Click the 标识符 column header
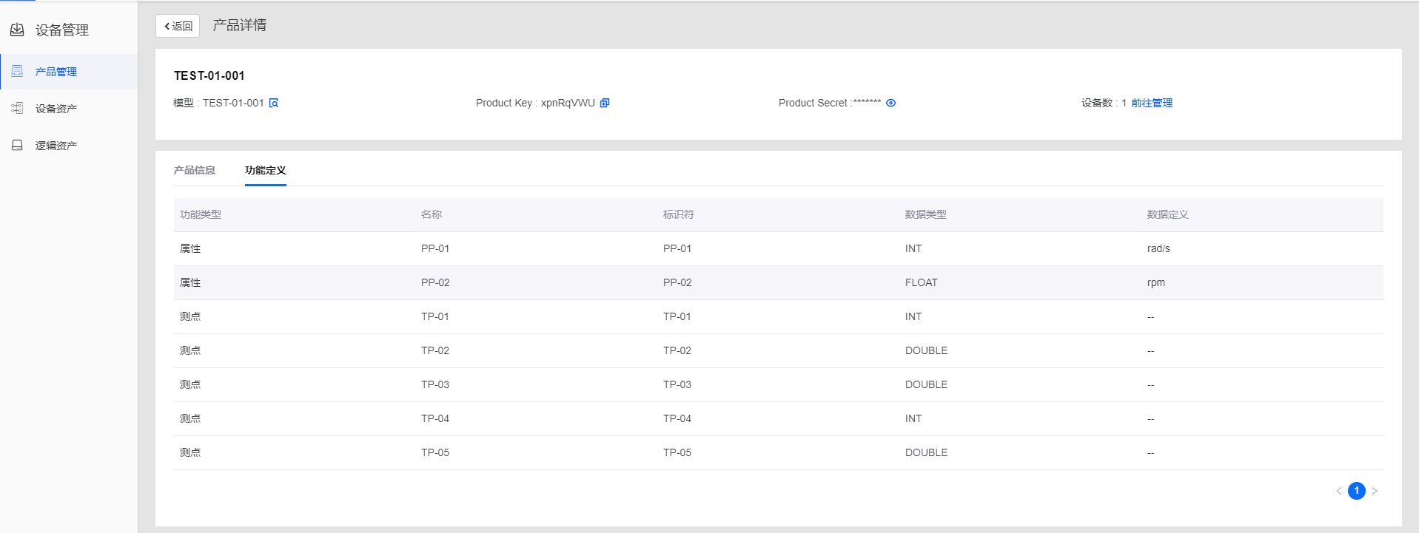 coord(679,214)
